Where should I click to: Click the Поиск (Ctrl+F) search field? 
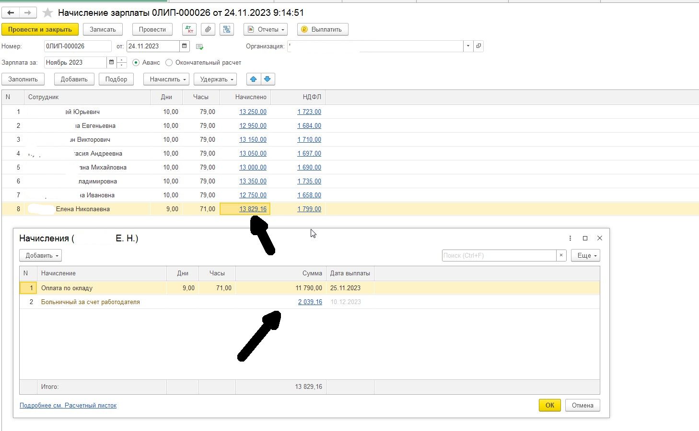(x=499, y=255)
